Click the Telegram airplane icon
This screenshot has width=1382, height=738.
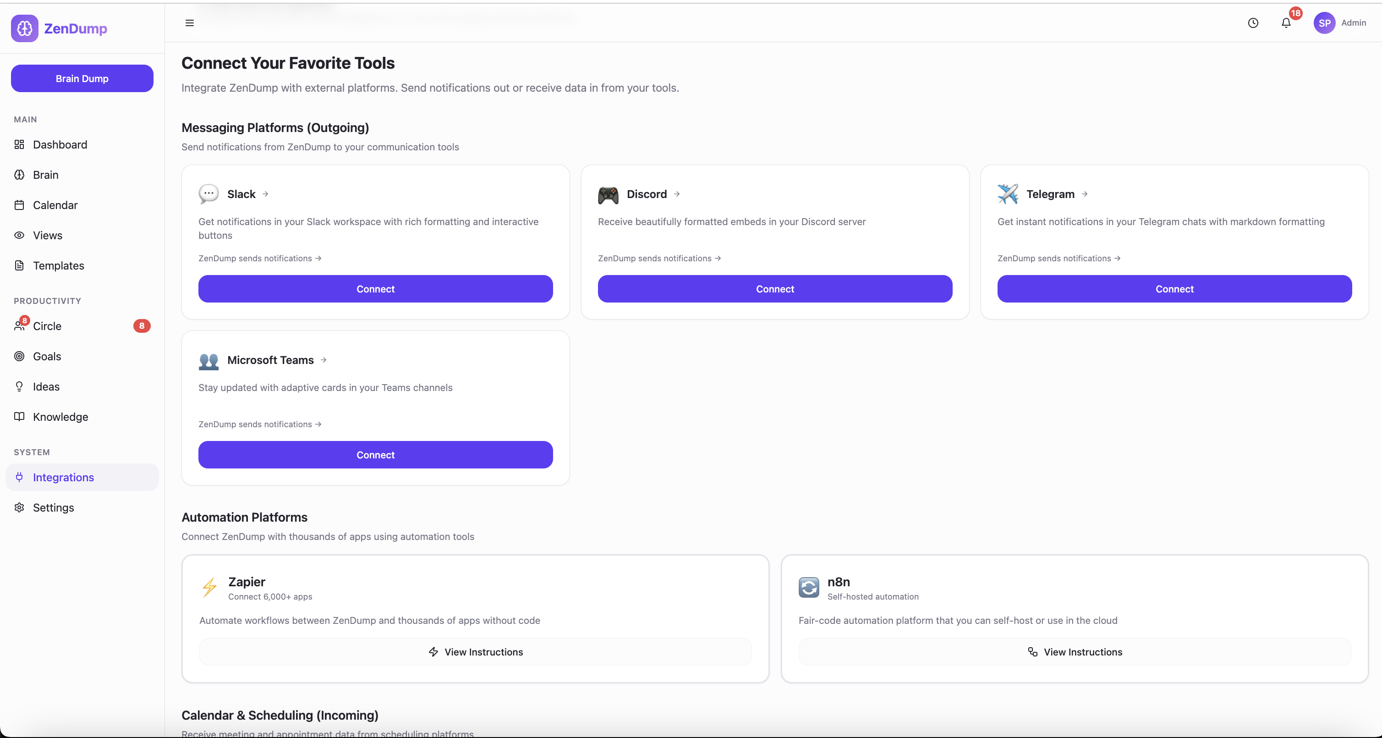(x=1008, y=194)
